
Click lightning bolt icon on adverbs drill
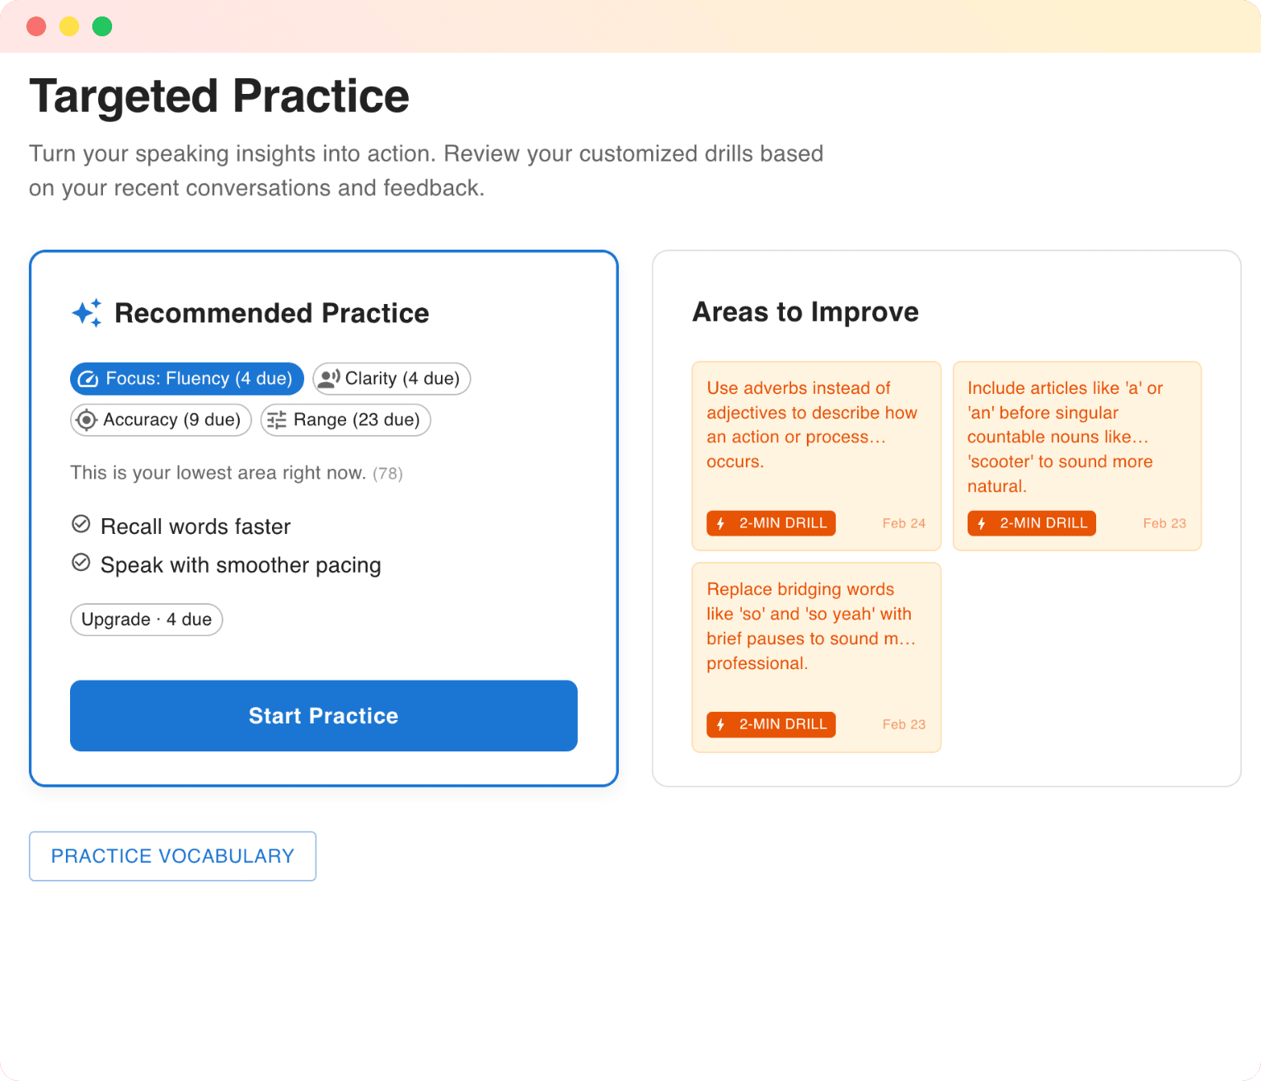721,524
